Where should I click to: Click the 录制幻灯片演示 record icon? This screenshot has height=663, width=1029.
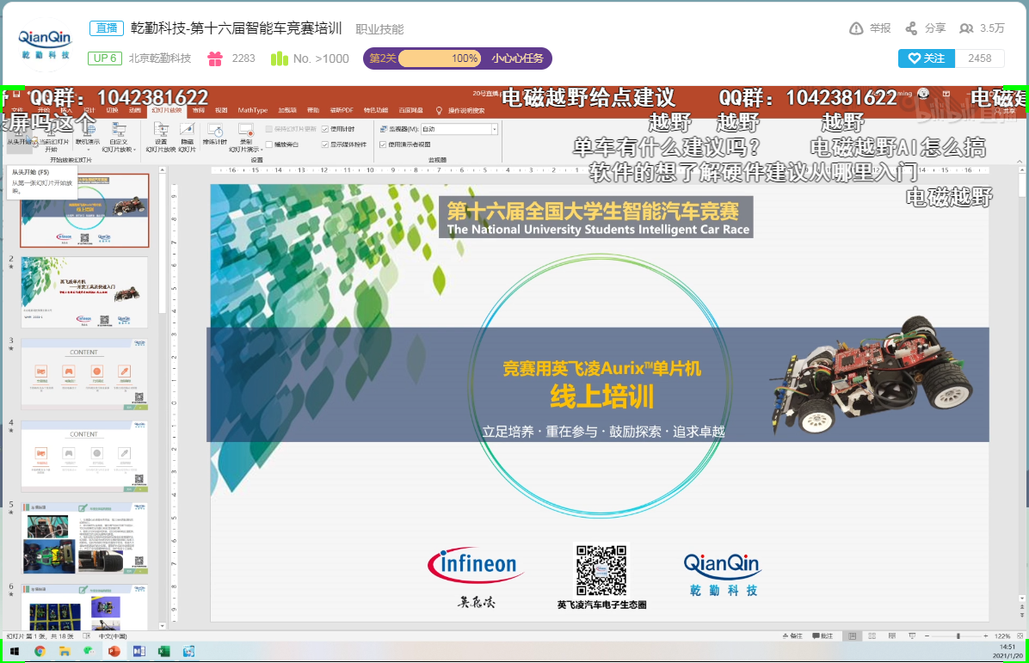coord(246,130)
